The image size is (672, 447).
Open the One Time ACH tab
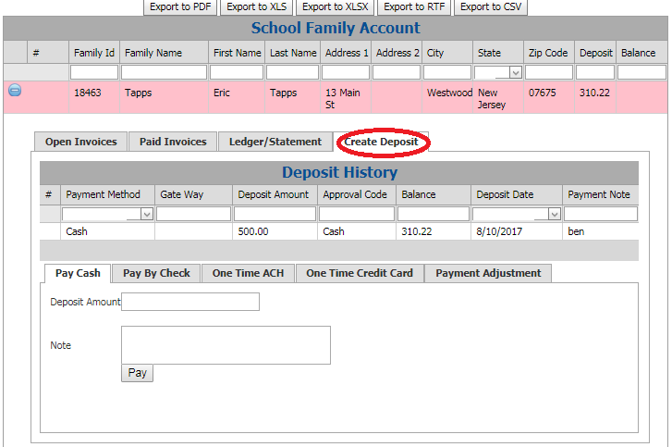coord(248,273)
